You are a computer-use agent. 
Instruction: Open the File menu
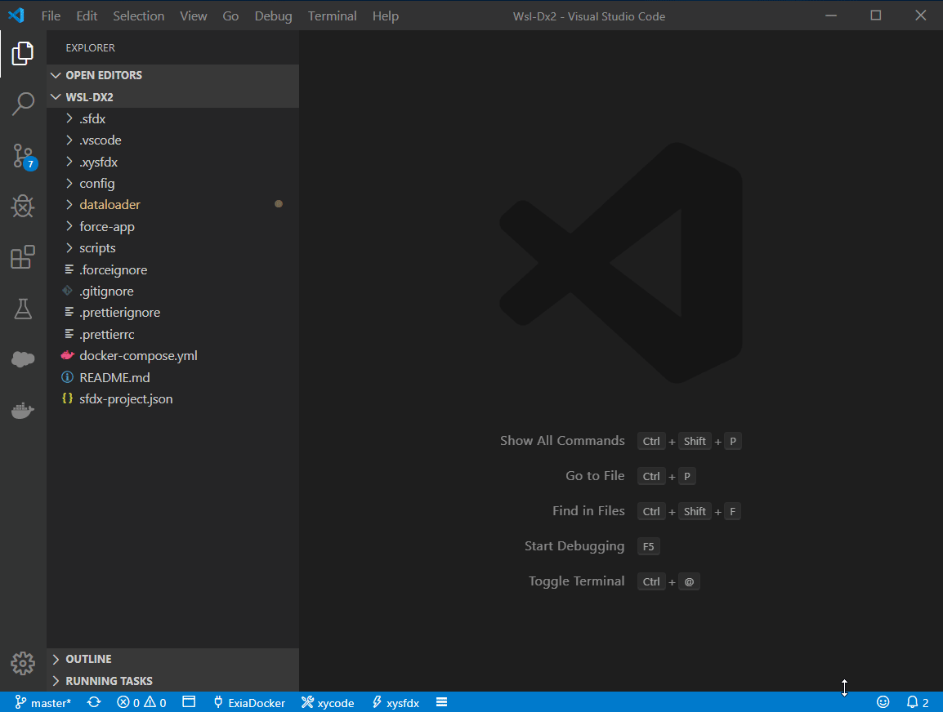pos(51,16)
